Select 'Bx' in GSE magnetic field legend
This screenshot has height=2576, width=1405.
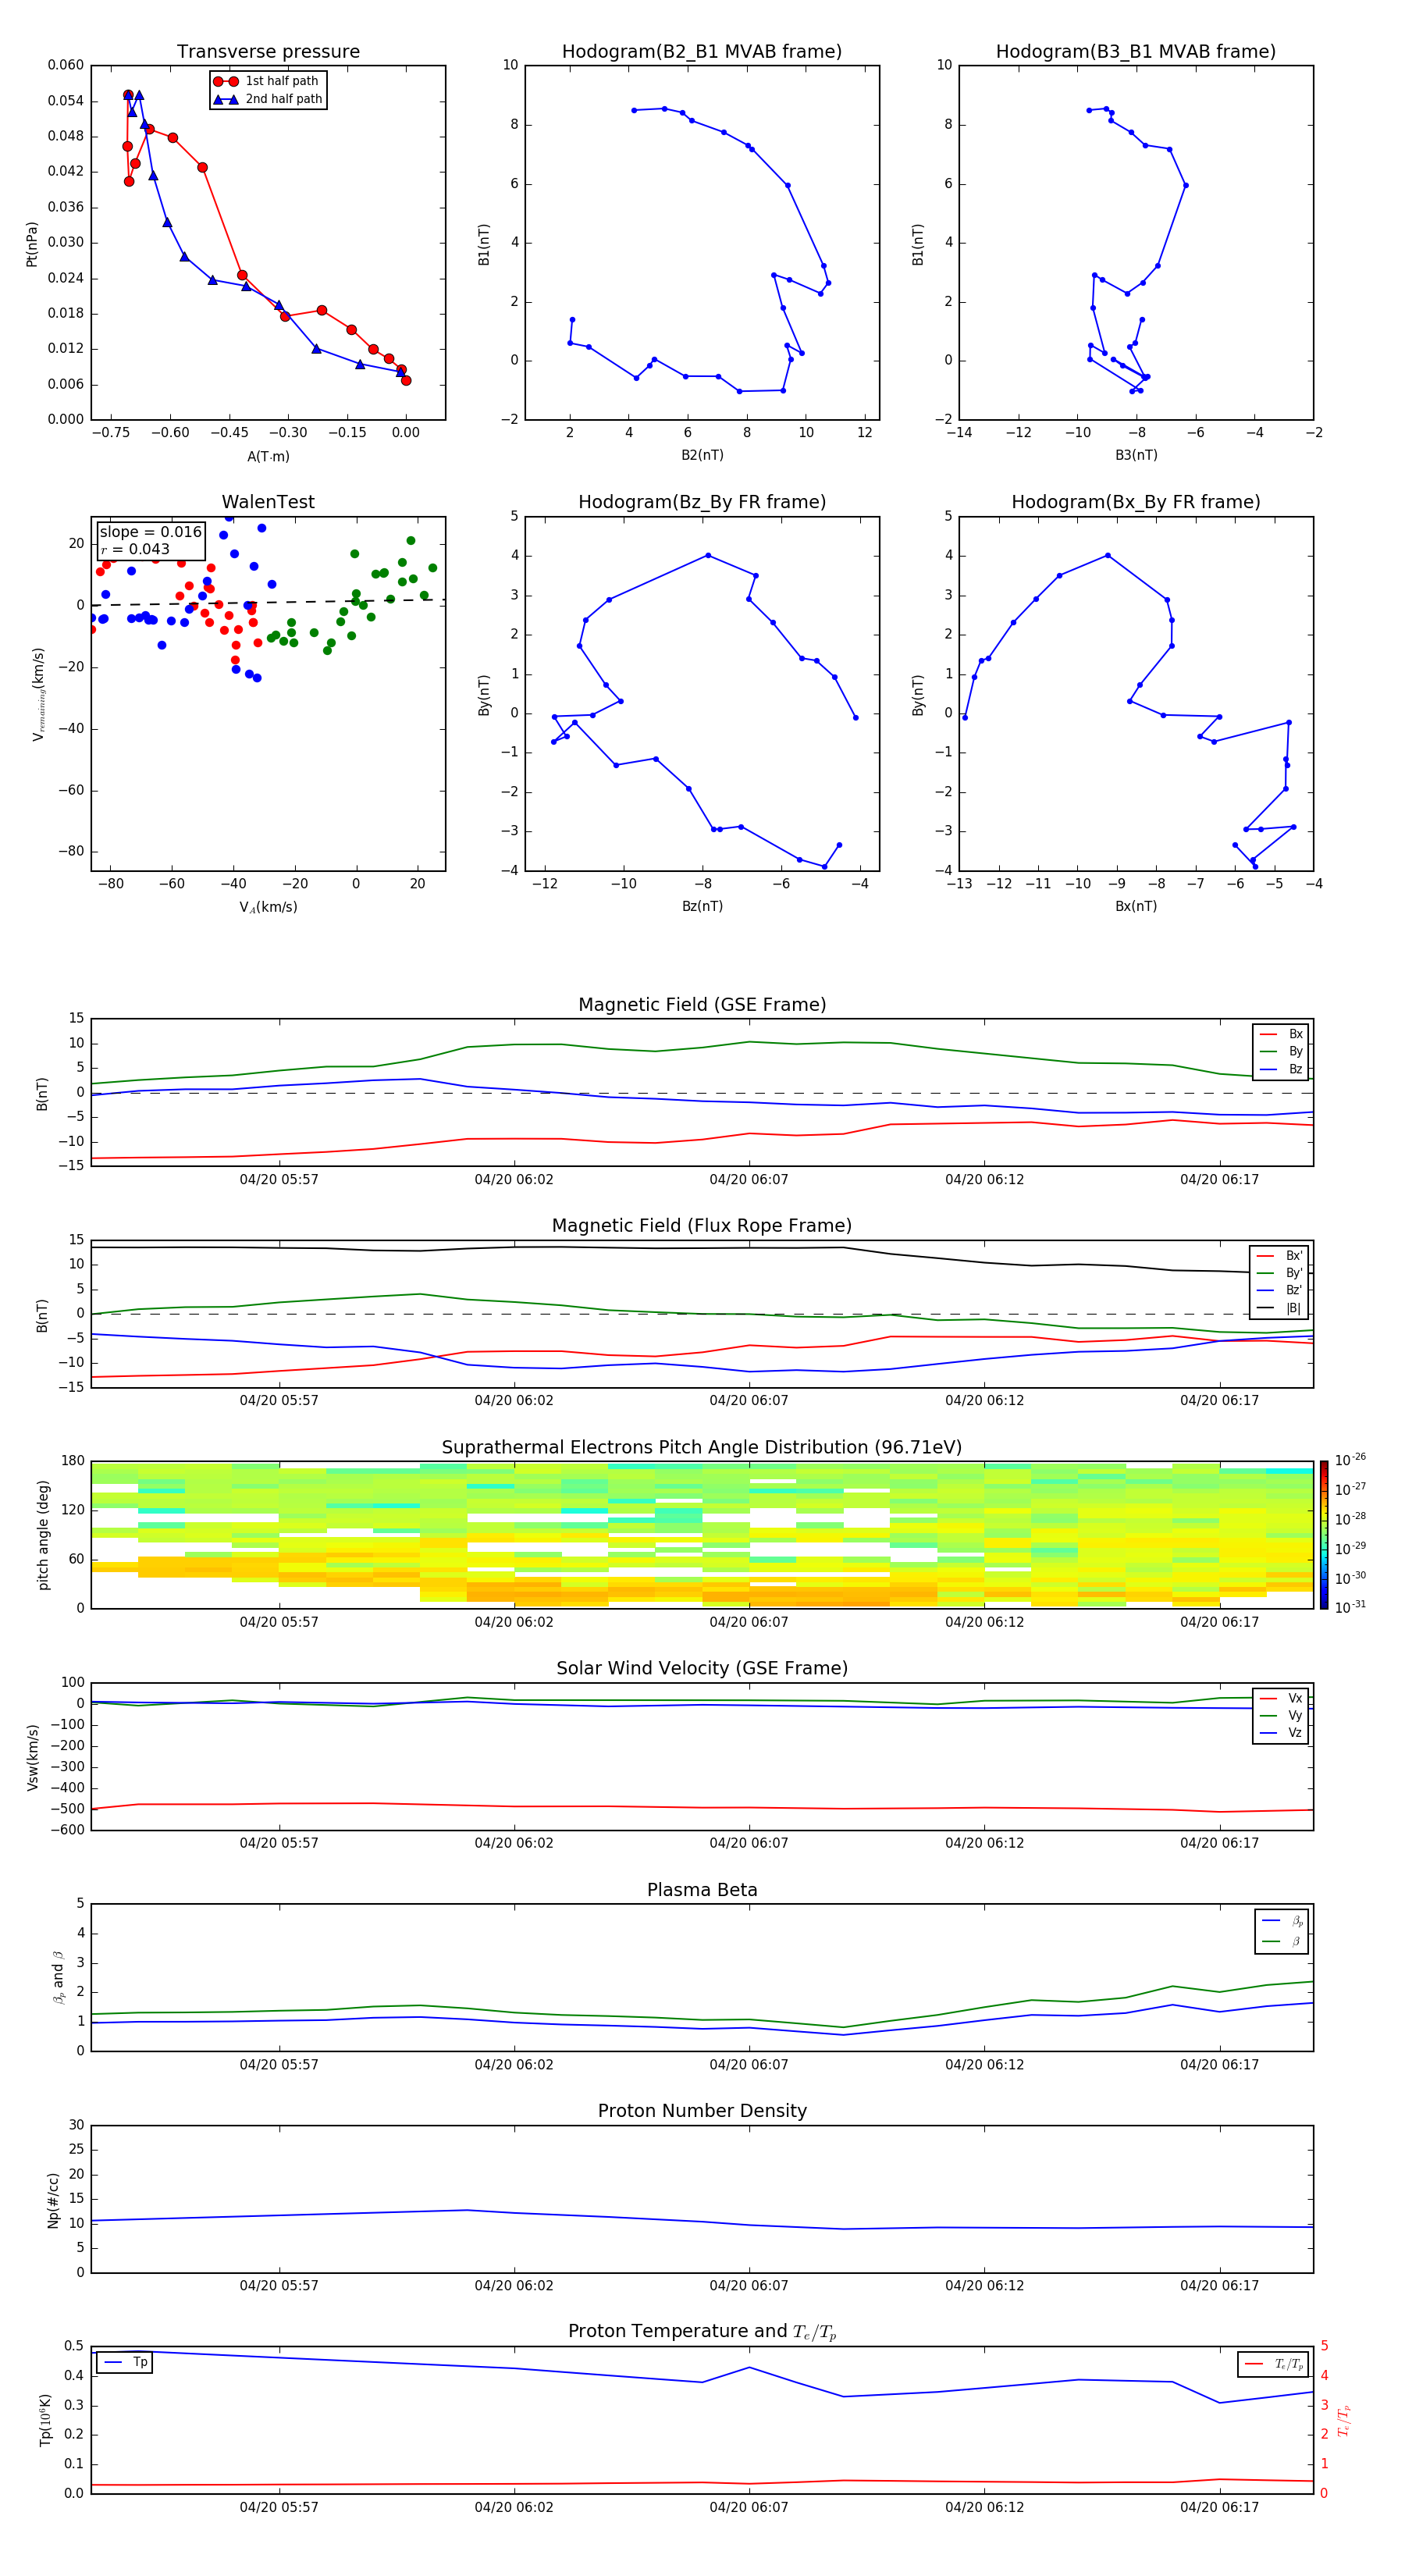pos(1281,1034)
